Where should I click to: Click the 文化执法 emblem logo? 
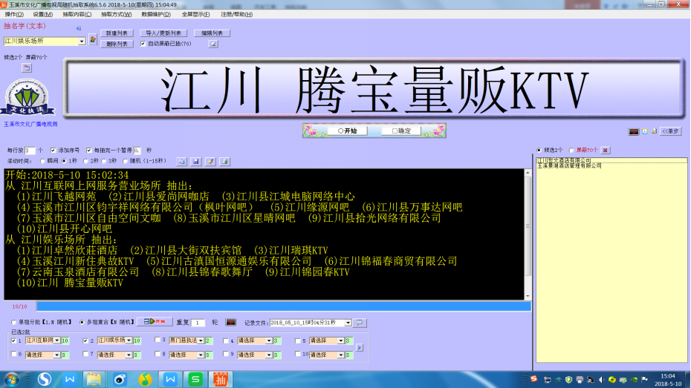click(x=27, y=98)
